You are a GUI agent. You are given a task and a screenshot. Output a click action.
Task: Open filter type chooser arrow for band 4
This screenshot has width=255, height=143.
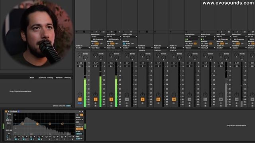42,137
